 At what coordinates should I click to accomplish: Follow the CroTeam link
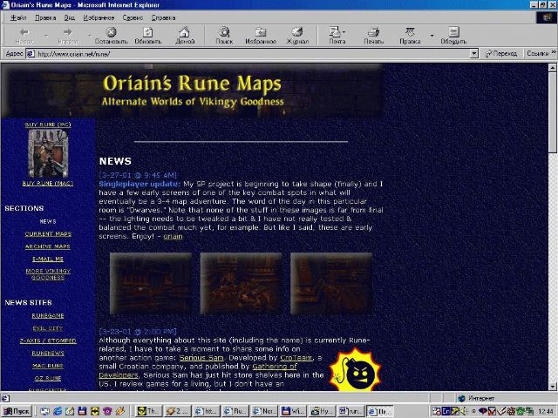click(x=296, y=358)
